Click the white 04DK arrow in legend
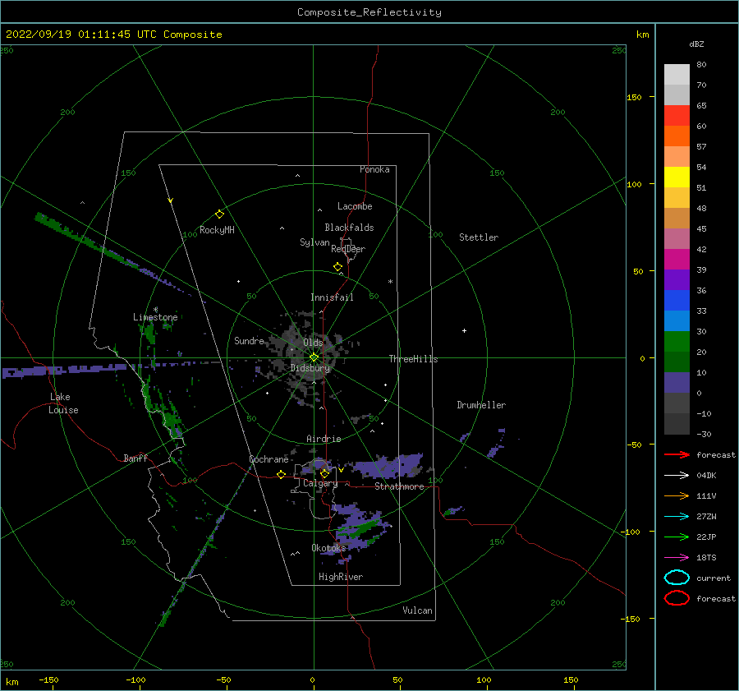Image resolution: width=739 pixels, height=691 pixels. 677,476
